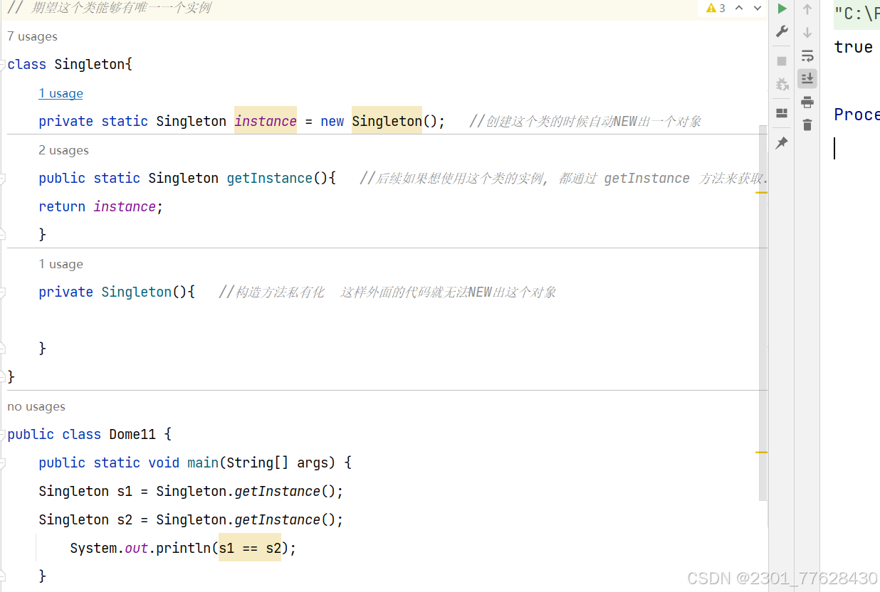Toggle the Down the Stack Trace arrow

coord(807,31)
